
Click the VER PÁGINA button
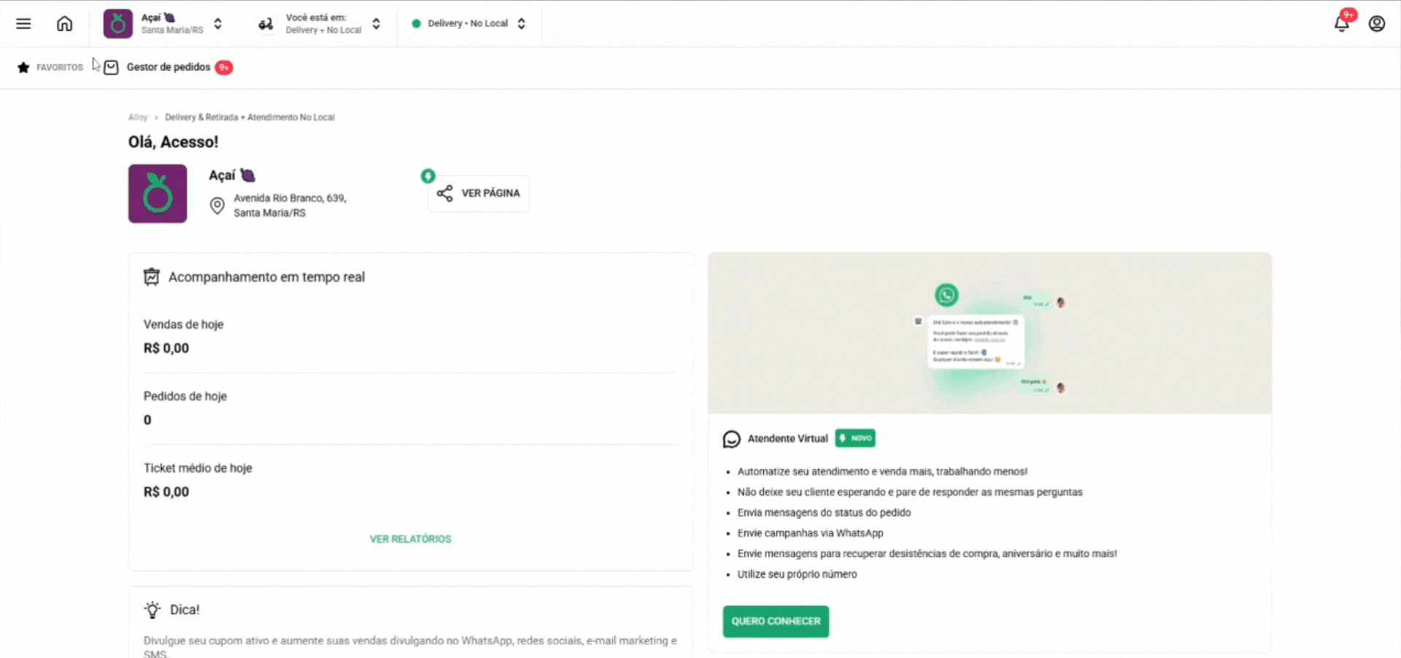[x=479, y=193]
